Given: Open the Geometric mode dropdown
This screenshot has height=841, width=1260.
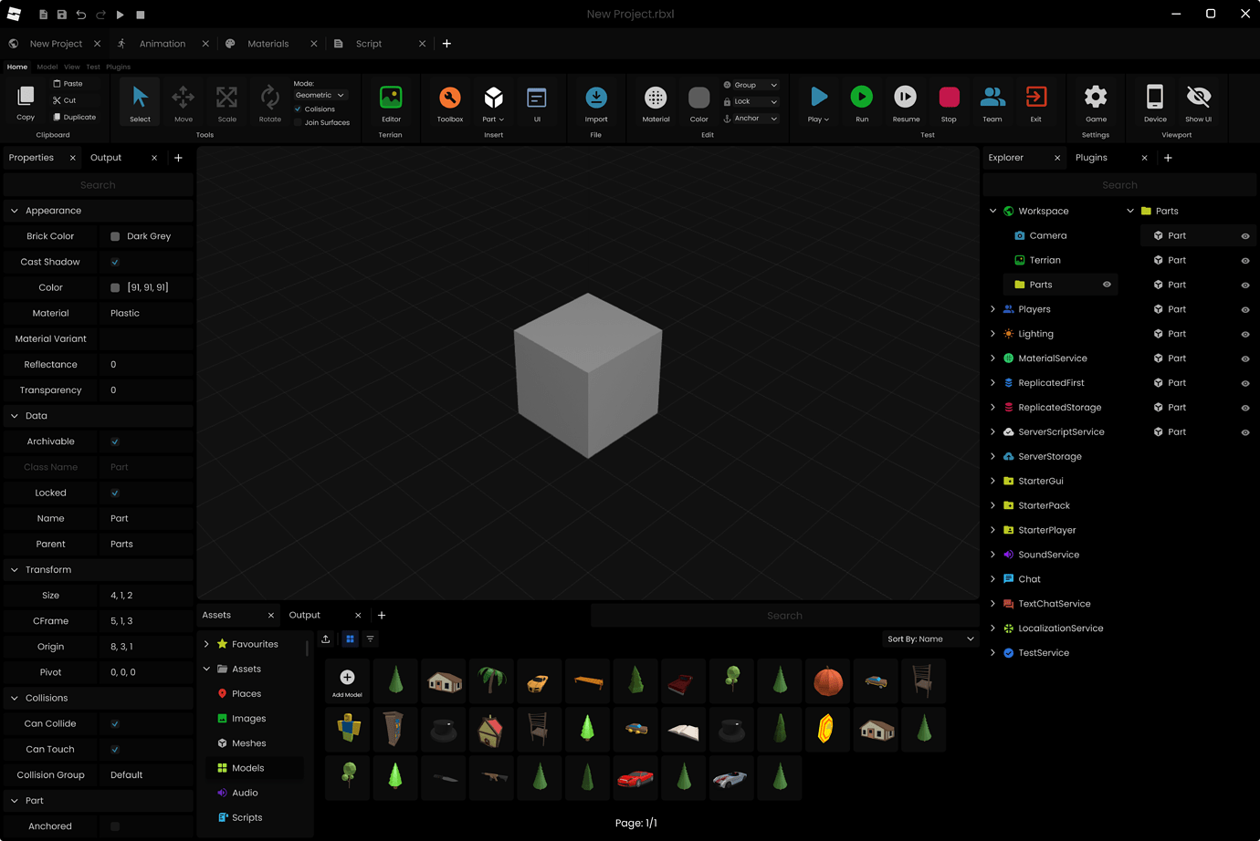Looking at the screenshot, I should 320,95.
